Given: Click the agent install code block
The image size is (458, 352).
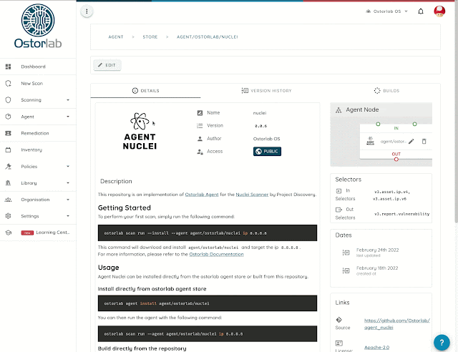Looking at the screenshot, I should tap(208, 303).
